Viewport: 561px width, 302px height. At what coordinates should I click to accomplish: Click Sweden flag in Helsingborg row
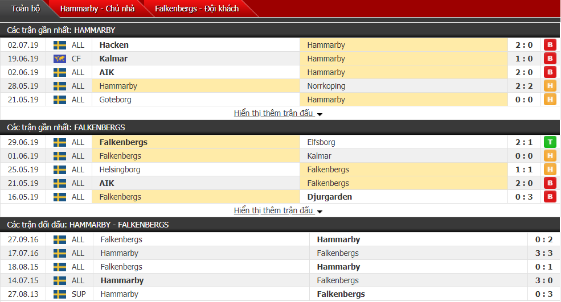click(60, 169)
